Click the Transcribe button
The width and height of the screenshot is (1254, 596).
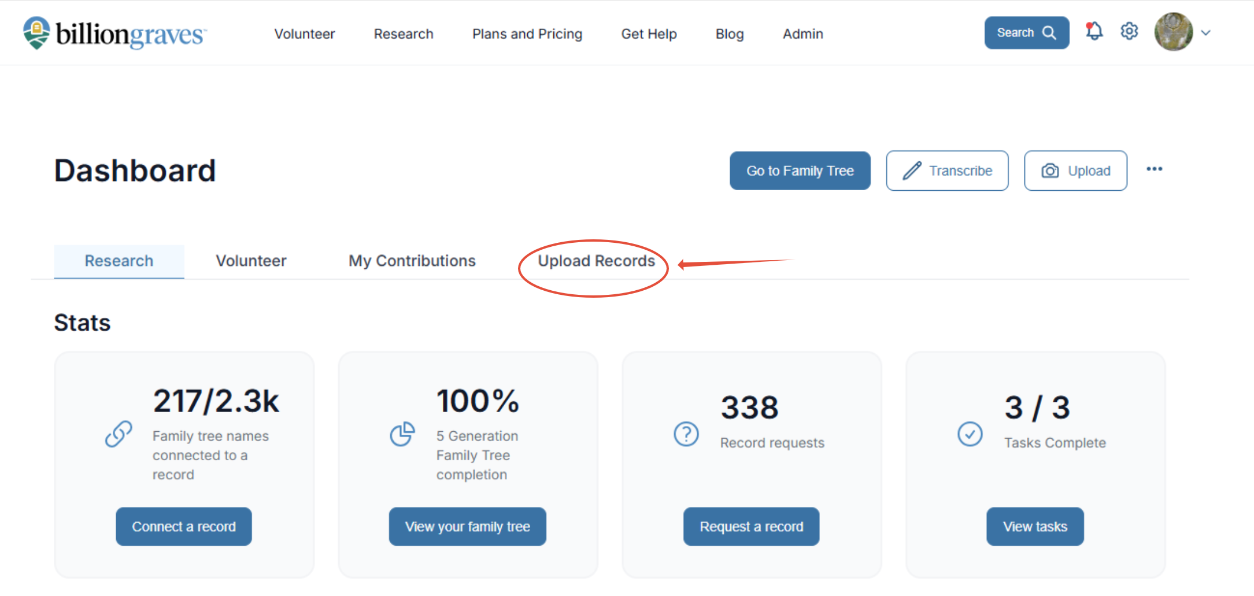(947, 171)
